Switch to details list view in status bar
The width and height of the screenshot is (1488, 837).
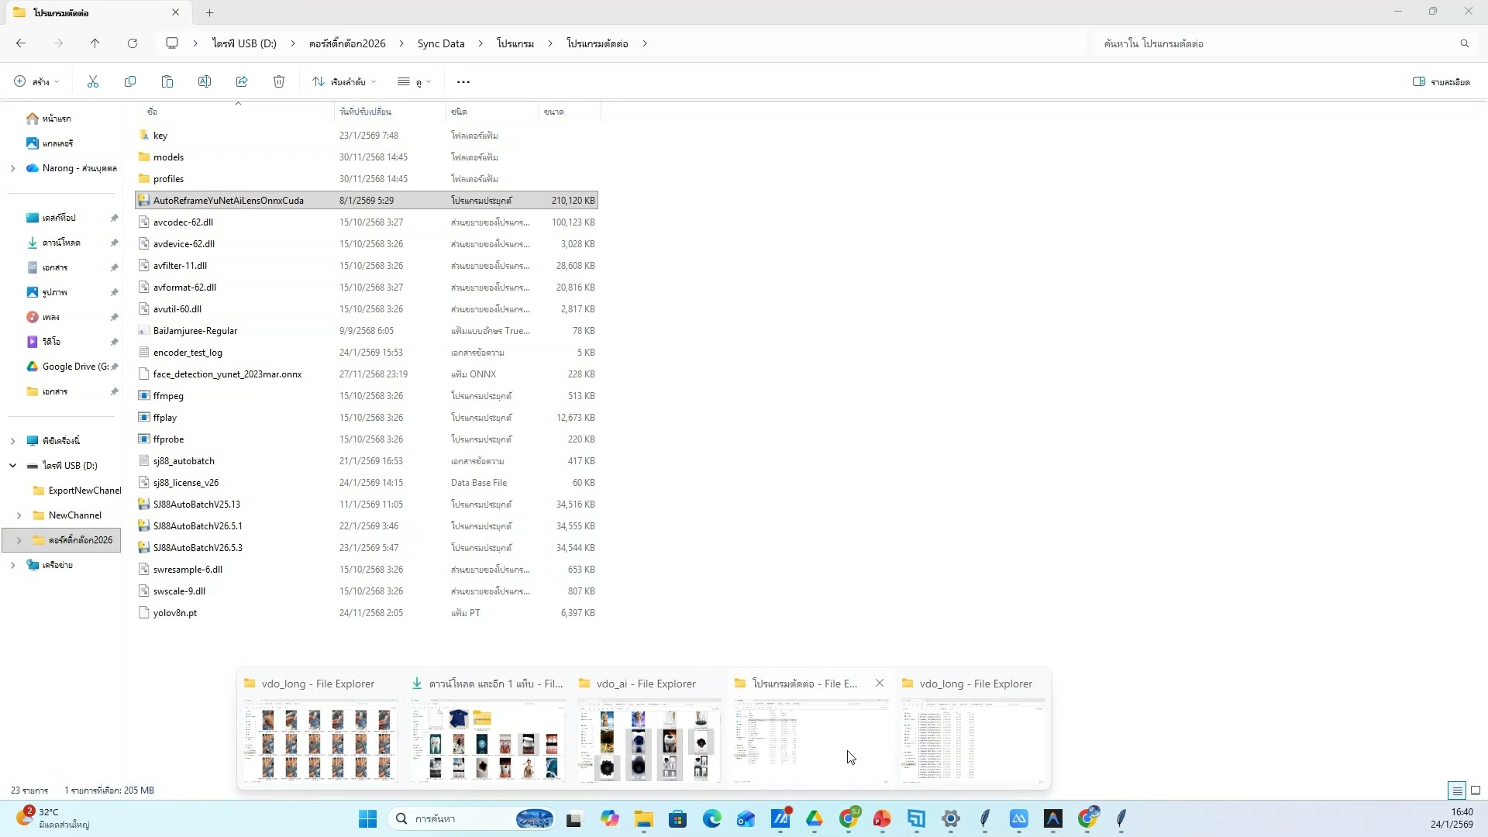click(x=1457, y=790)
